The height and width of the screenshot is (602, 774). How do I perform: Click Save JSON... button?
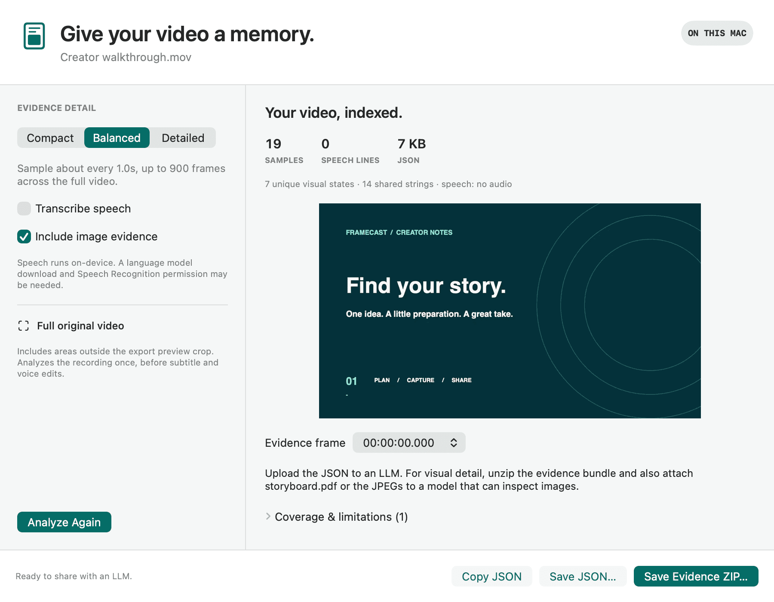coord(583,576)
